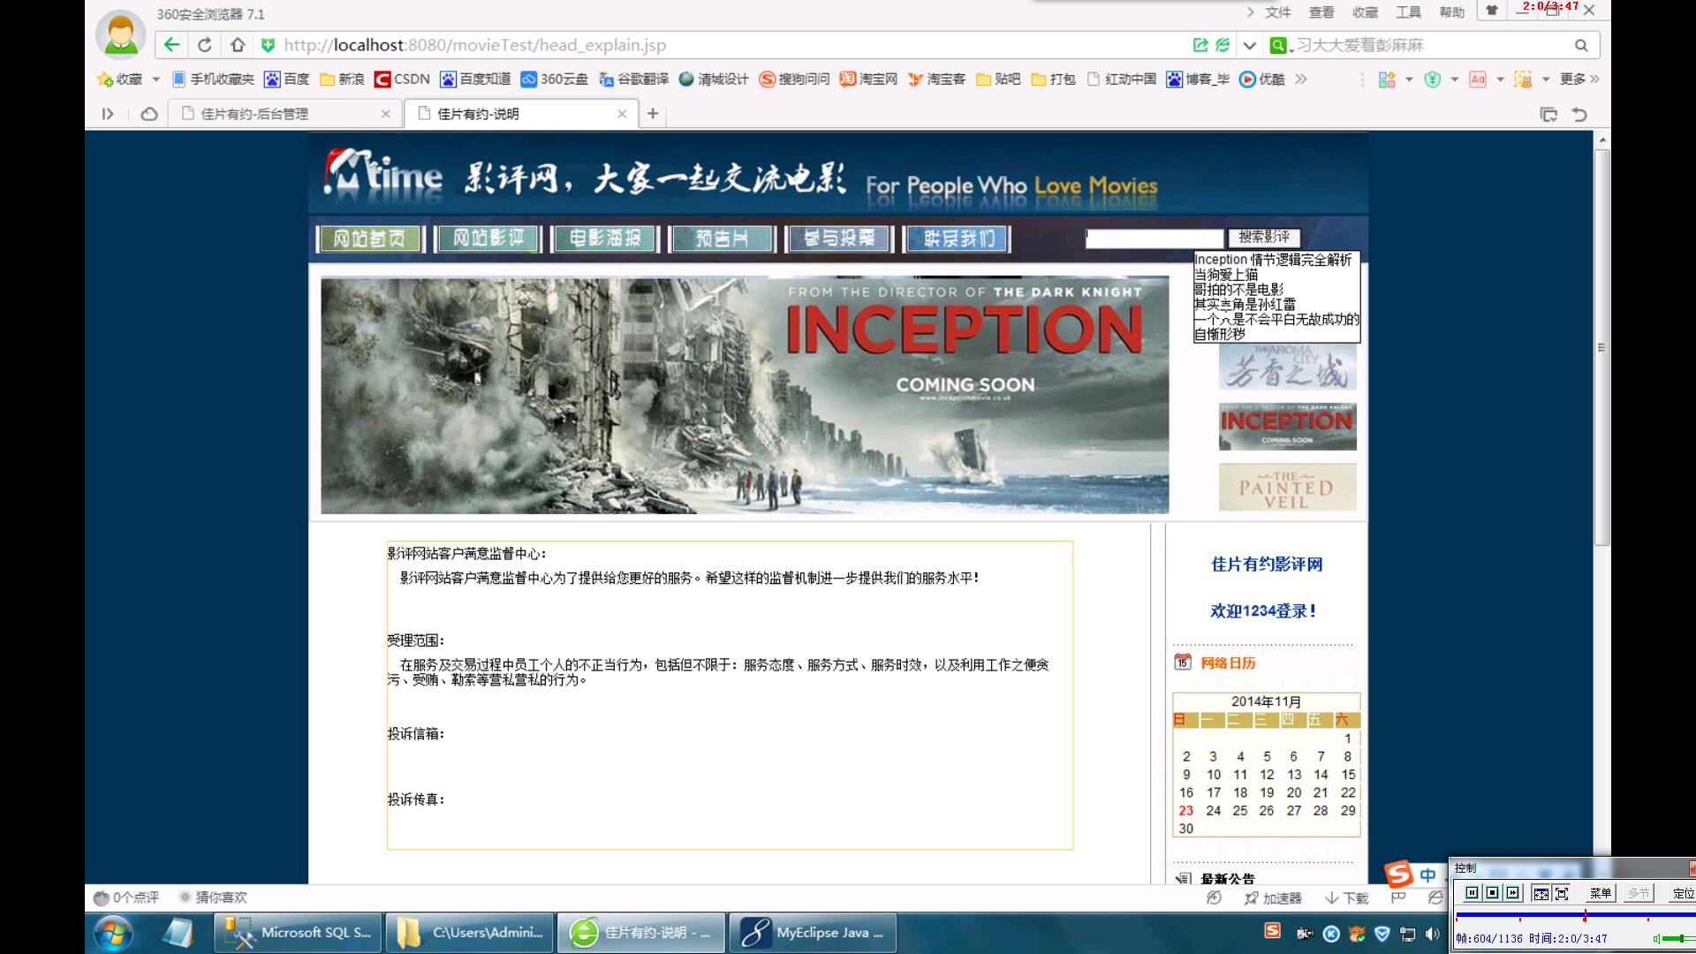Screen dimensions: 1696x954
Task: Expand the dropdown next to the screenshot icon
Action: 1546,79
